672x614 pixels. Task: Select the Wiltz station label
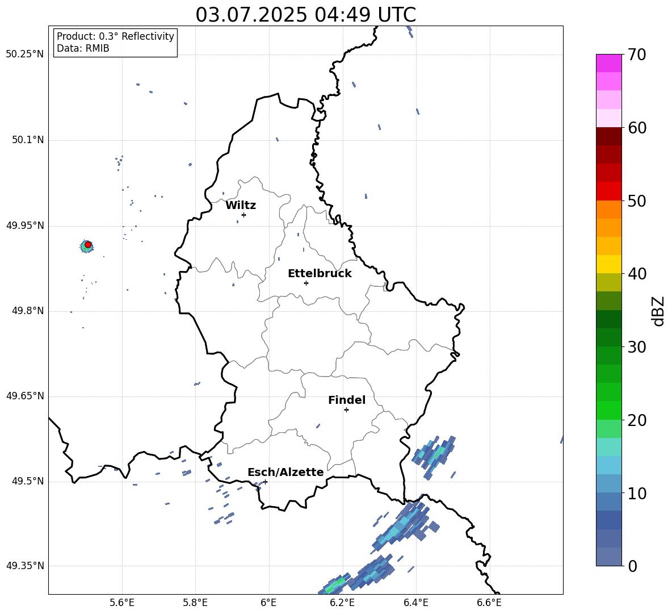tap(241, 206)
